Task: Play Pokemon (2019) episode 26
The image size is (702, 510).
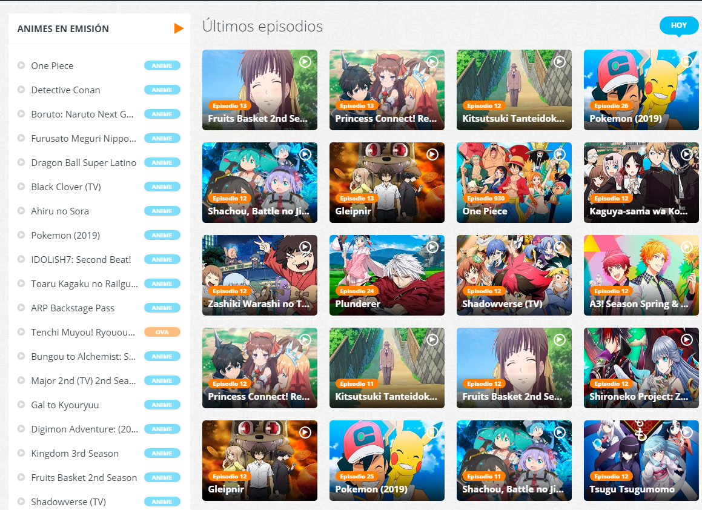Action: 641,90
